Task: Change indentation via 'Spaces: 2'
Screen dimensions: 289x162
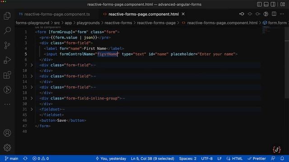Action: [x=188, y=158]
